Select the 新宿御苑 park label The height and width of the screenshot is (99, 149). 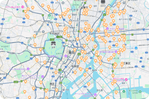coord(5,46)
